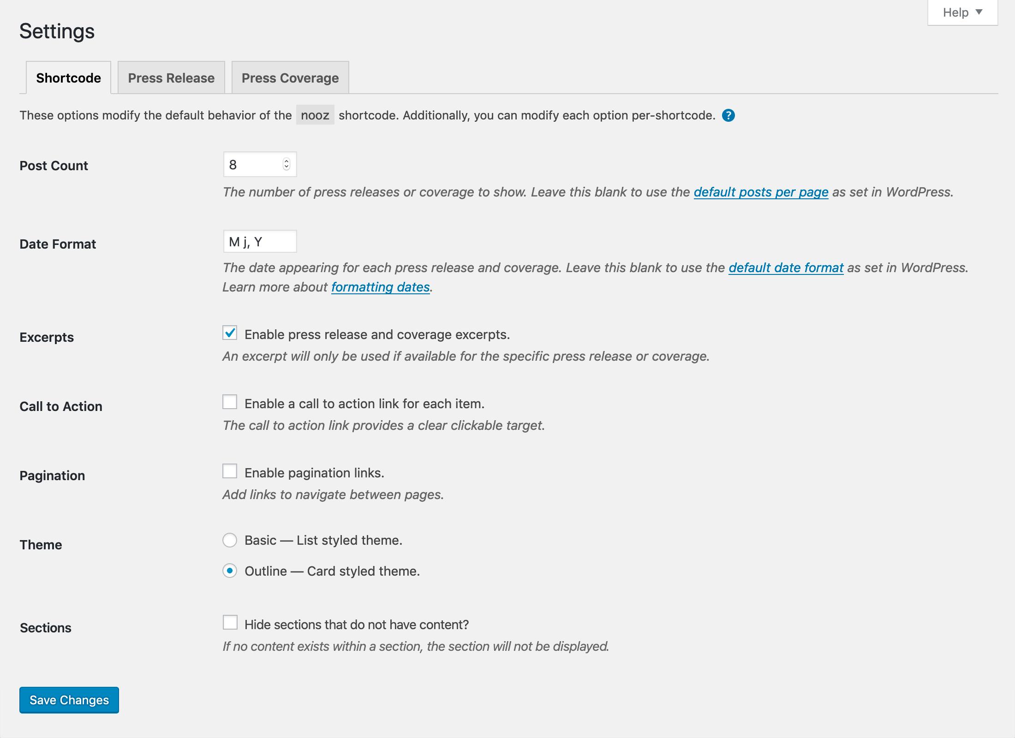
Task: Select the Outline card styled theme
Action: coord(230,571)
